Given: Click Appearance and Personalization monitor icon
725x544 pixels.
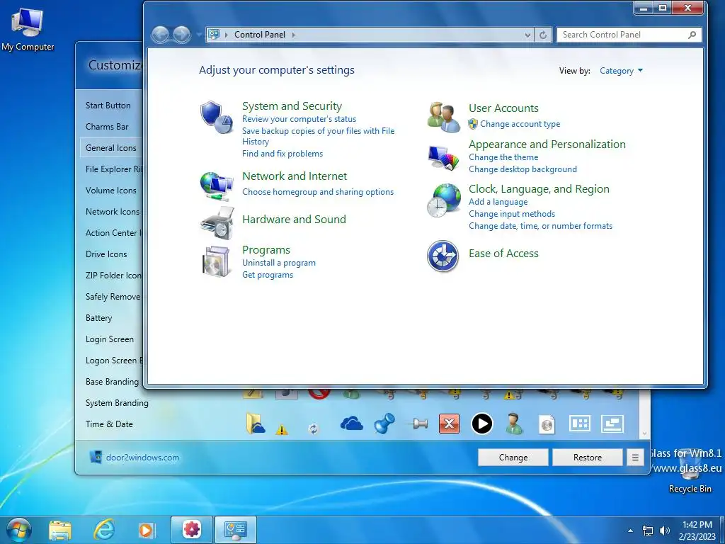Looking at the screenshot, I should 443,158.
